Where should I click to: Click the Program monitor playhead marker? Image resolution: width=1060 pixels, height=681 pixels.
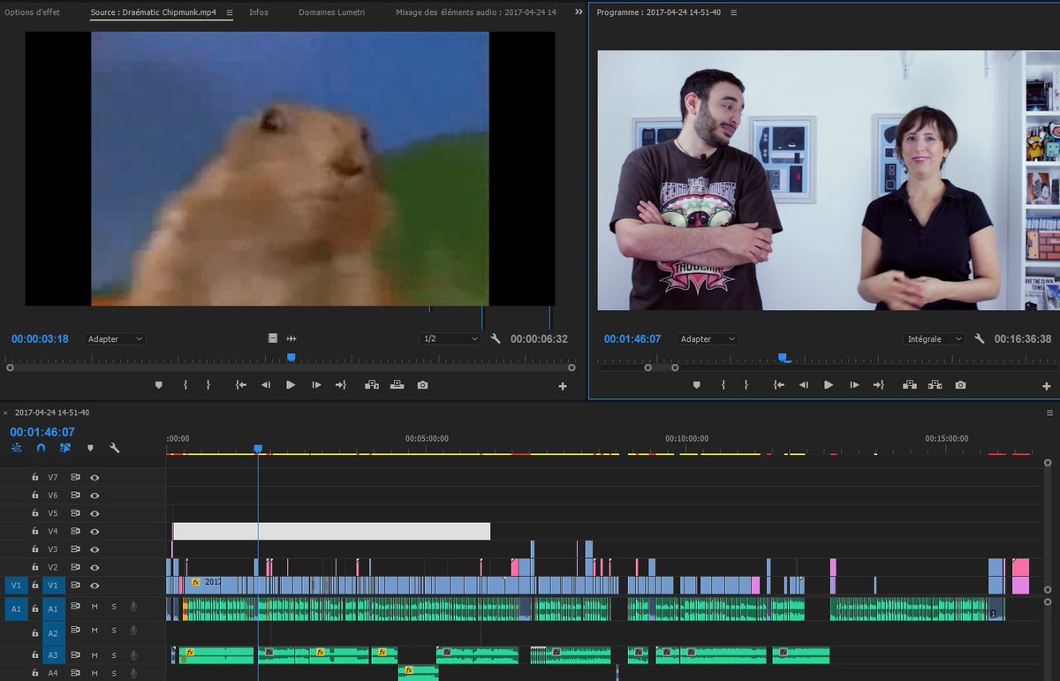tap(783, 357)
